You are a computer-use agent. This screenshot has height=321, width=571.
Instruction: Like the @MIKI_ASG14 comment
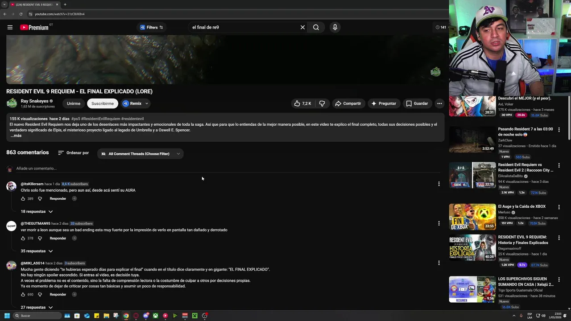[23, 294]
